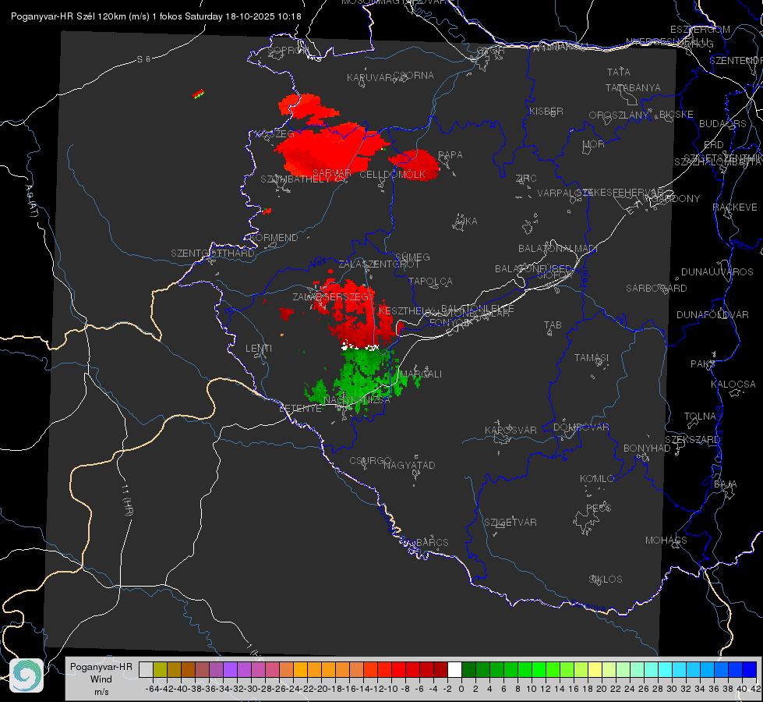The height and width of the screenshot is (702, 763).
Task: Select the SZENTGOTTHARD town label
Action: 213,253
